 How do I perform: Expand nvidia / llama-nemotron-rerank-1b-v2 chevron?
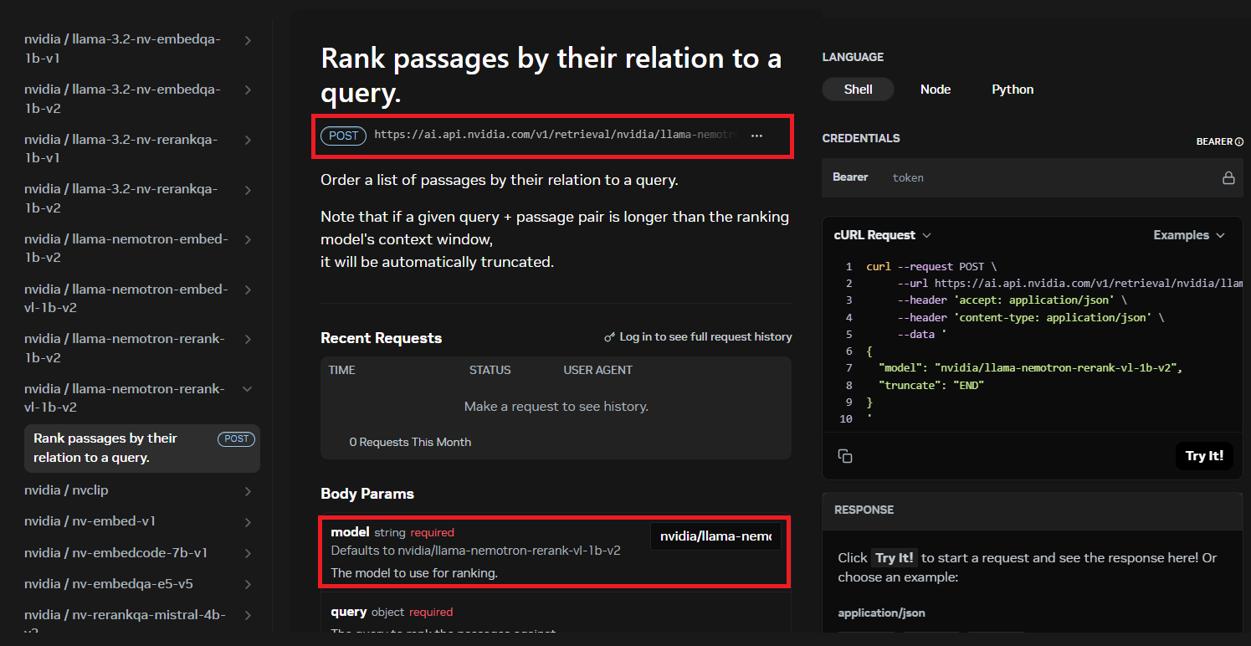(248, 339)
